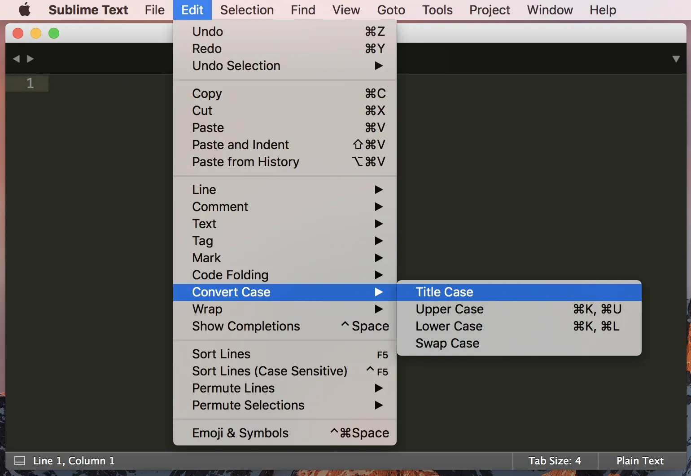Open the Sublime Text application menu
The image size is (691, 476).
pos(88,10)
